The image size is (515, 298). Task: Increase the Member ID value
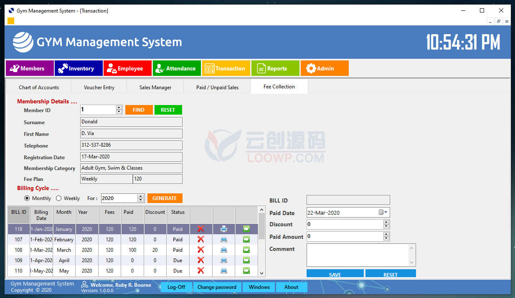click(119, 108)
